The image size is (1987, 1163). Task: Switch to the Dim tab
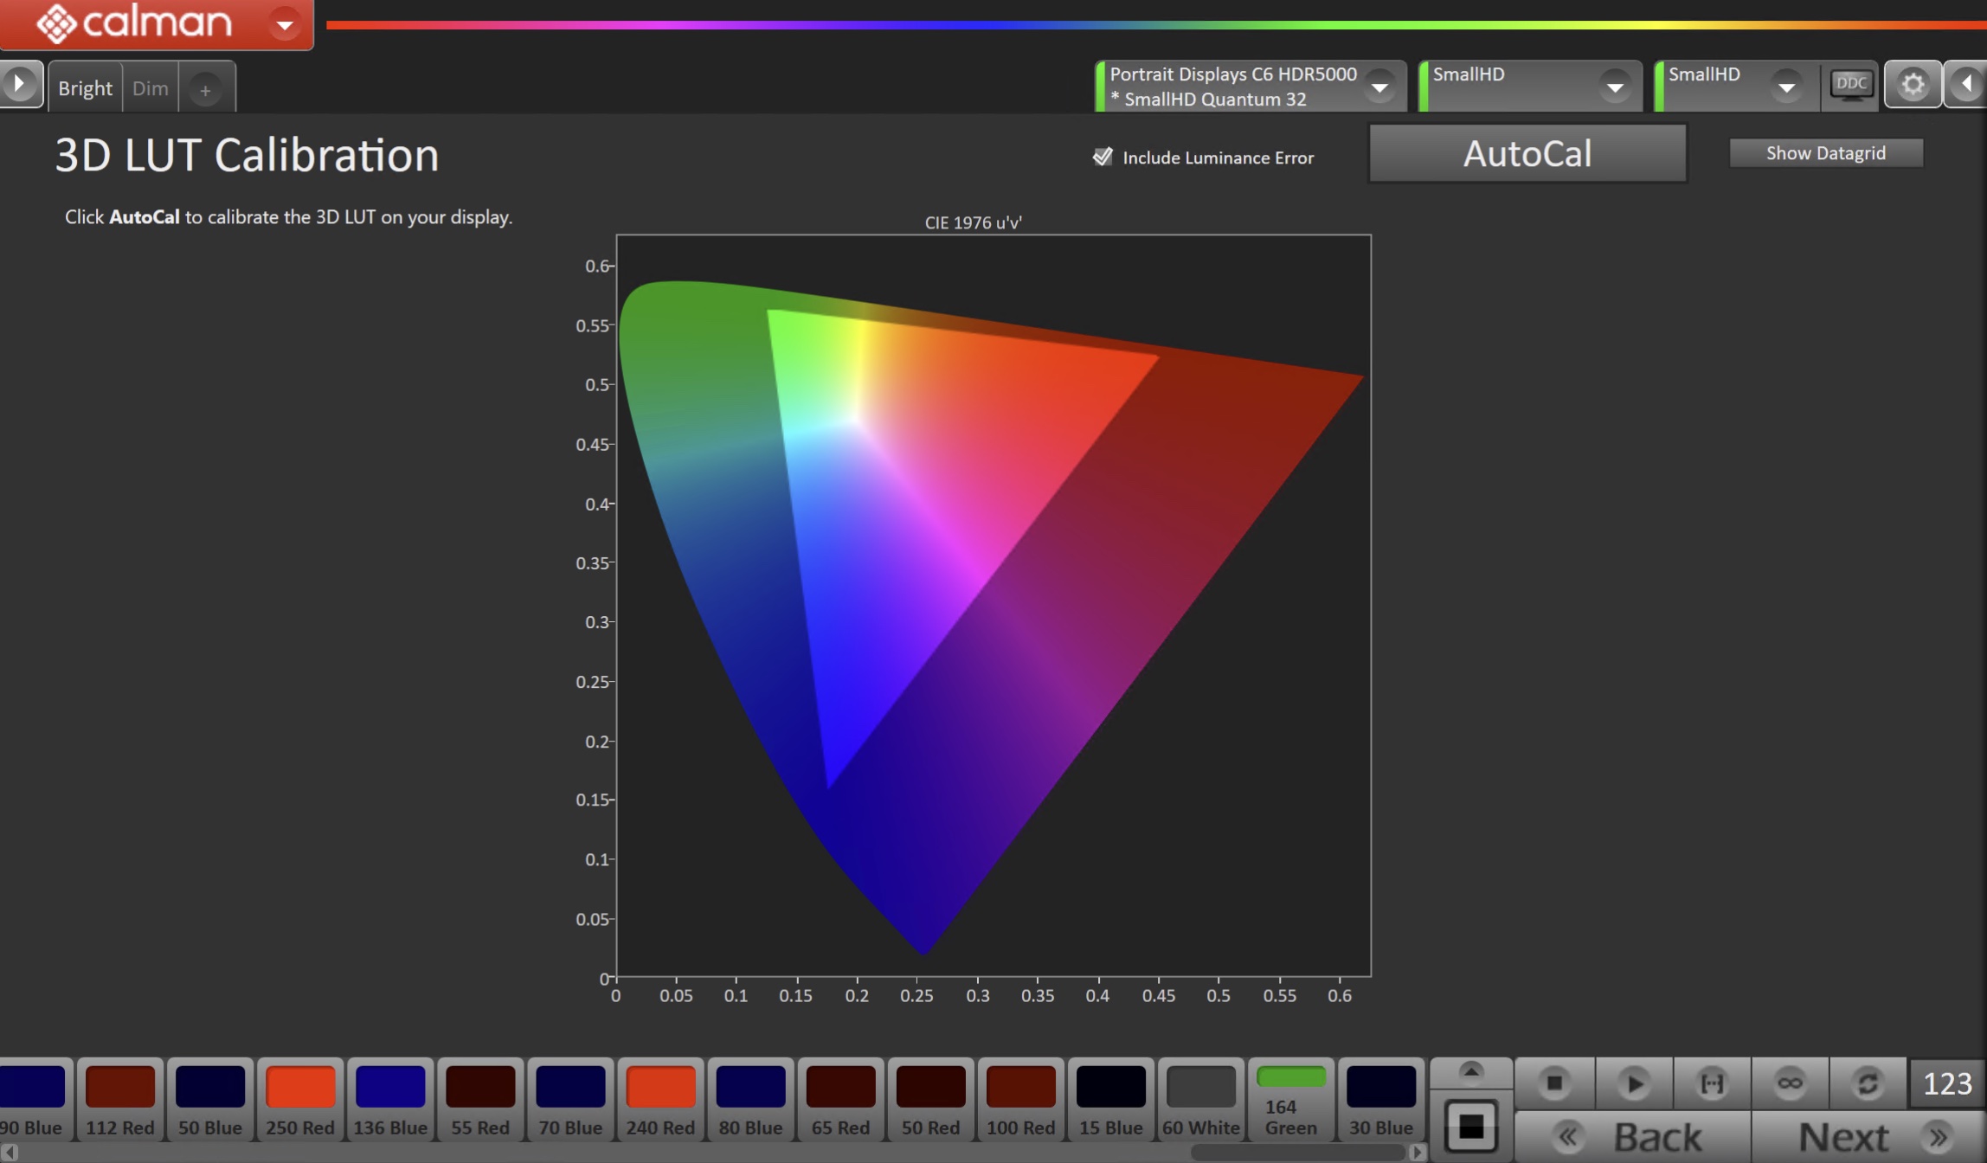coord(150,88)
